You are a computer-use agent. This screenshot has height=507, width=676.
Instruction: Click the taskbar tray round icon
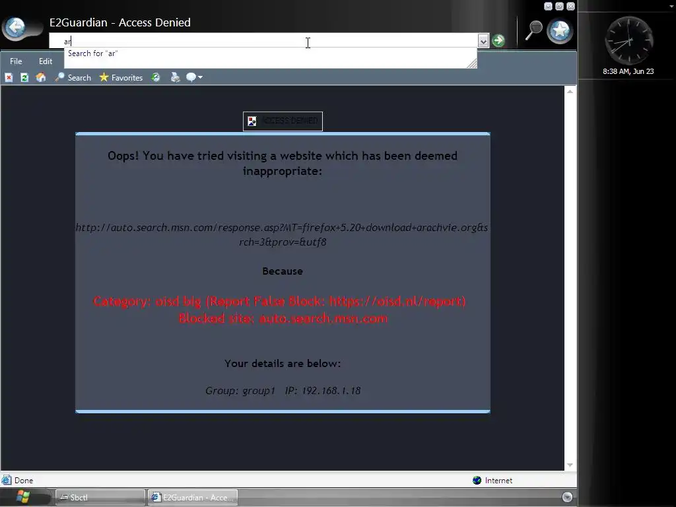(567, 497)
